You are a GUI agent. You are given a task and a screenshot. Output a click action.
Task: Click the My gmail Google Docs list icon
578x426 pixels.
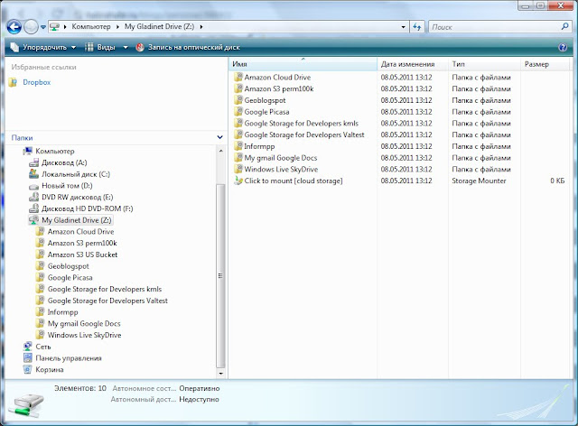tap(238, 157)
